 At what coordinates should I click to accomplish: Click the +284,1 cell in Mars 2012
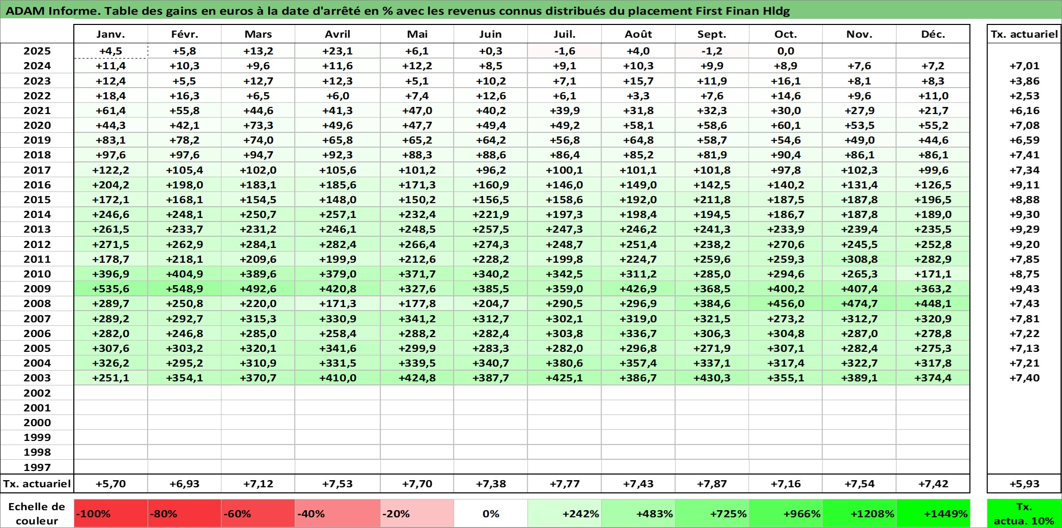coord(258,244)
